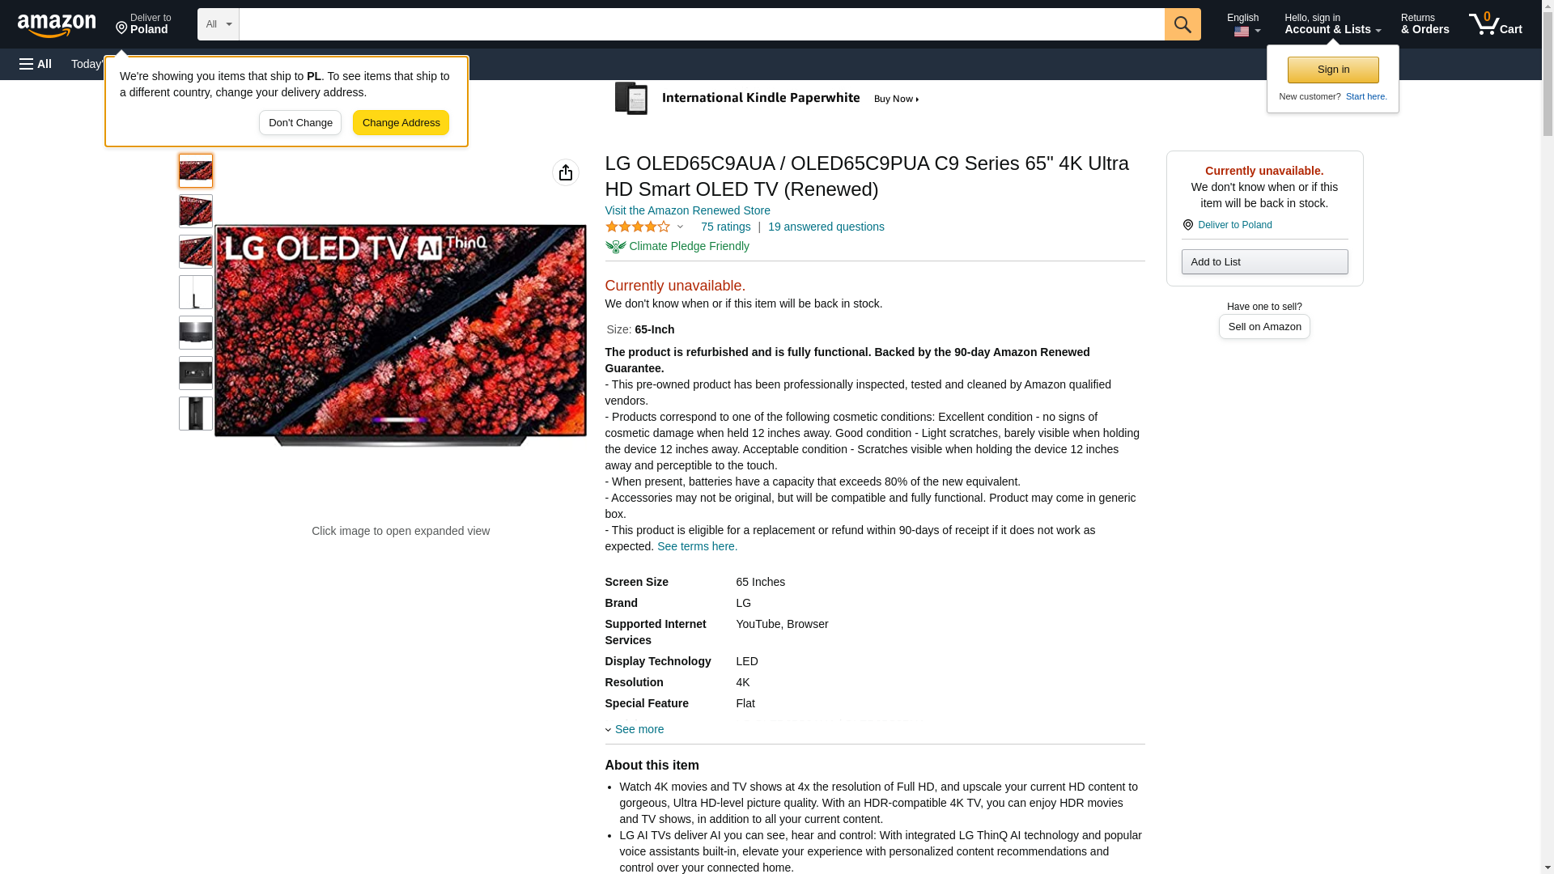Type in the search input field
Screen dimensions: 1554x874
[701, 24]
